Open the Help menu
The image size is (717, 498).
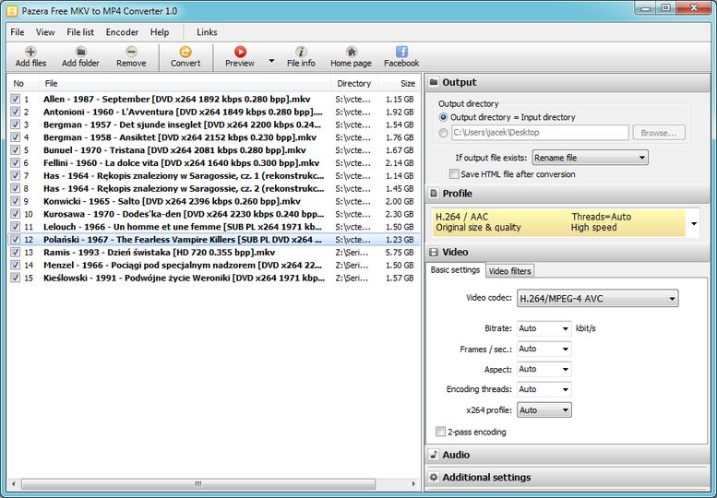(x=160, y=32)
